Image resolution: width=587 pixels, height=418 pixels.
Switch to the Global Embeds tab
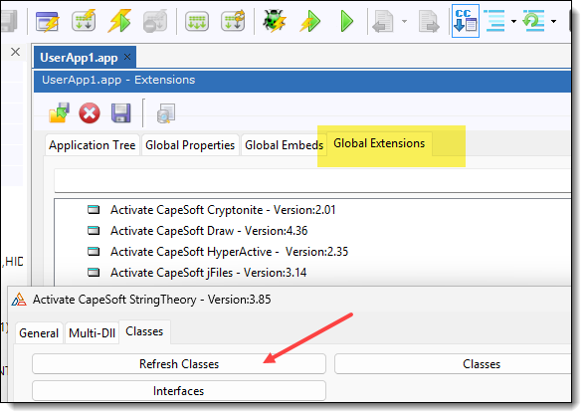285,145
